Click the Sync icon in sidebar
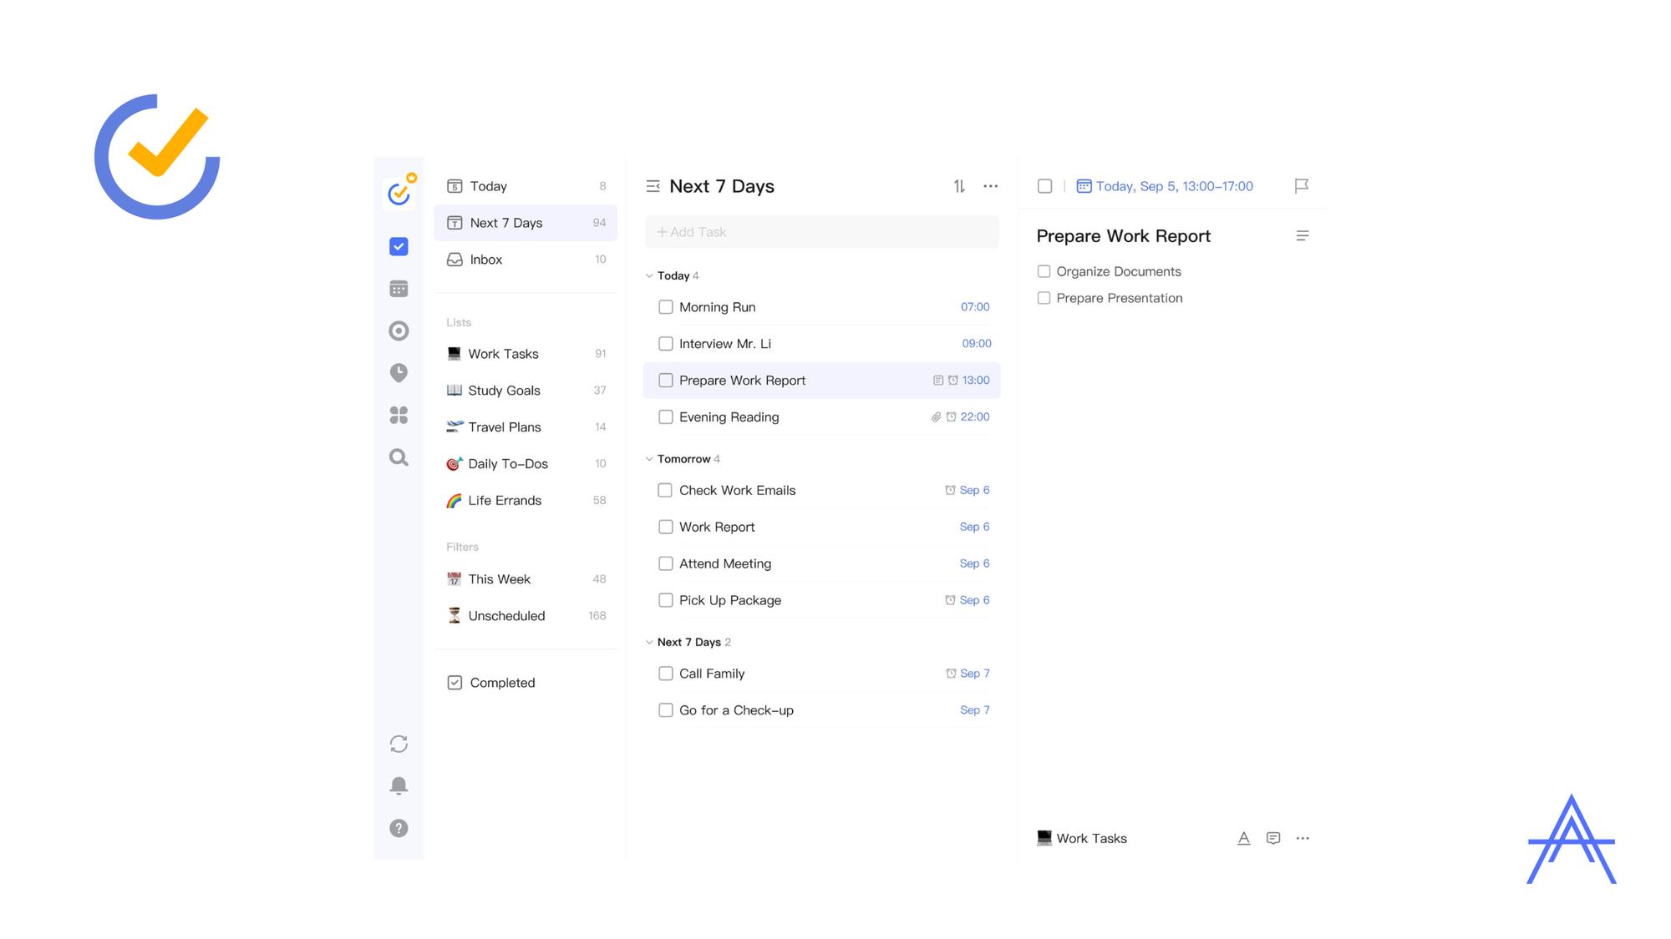The width and height of the screenshot is (1671, 939). click(x=399, y=744)
